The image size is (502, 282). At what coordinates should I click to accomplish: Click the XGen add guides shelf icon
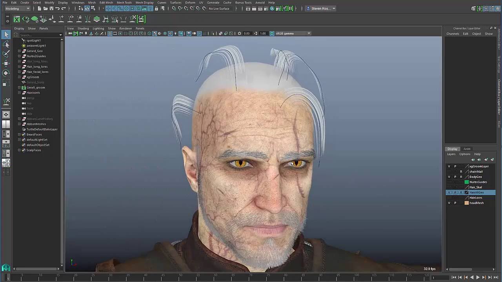pyautogui.click(x=43, y=19)
